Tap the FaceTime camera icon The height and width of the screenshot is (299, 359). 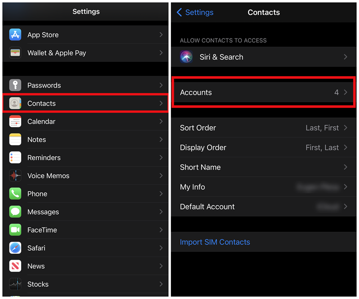tap(15, 230)
